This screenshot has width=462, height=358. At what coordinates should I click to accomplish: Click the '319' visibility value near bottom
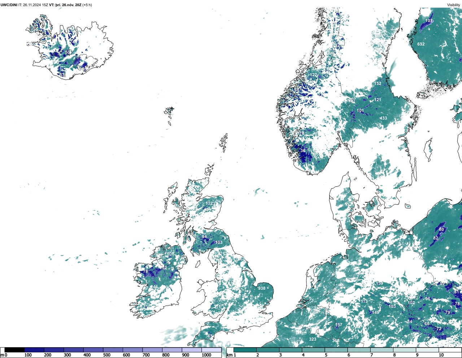click(355, 337)
